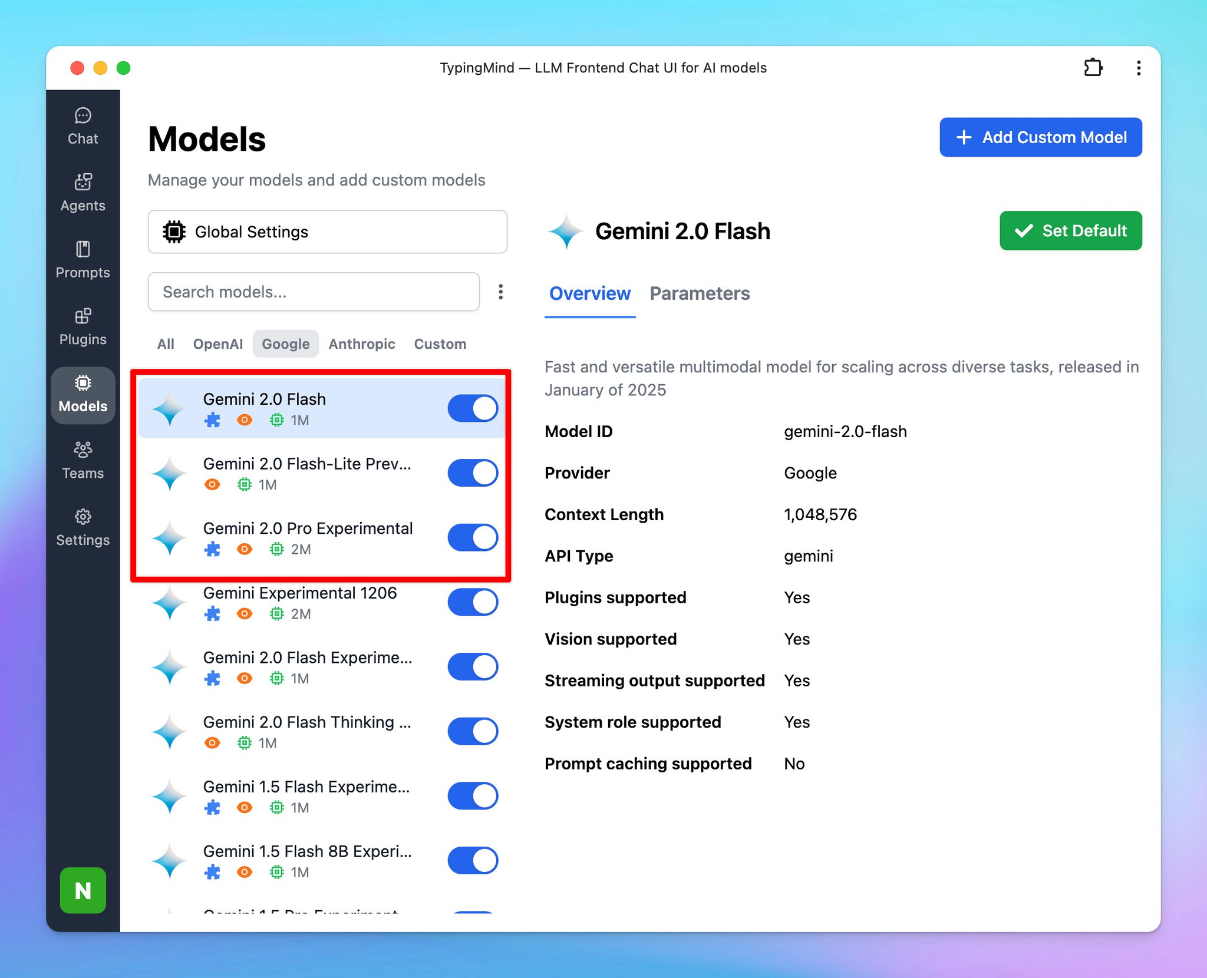Toggle off Gemini 2.0 Pro Experimental
The width and height of the screenshot is (1207, 978).
(x=472, y=537)
